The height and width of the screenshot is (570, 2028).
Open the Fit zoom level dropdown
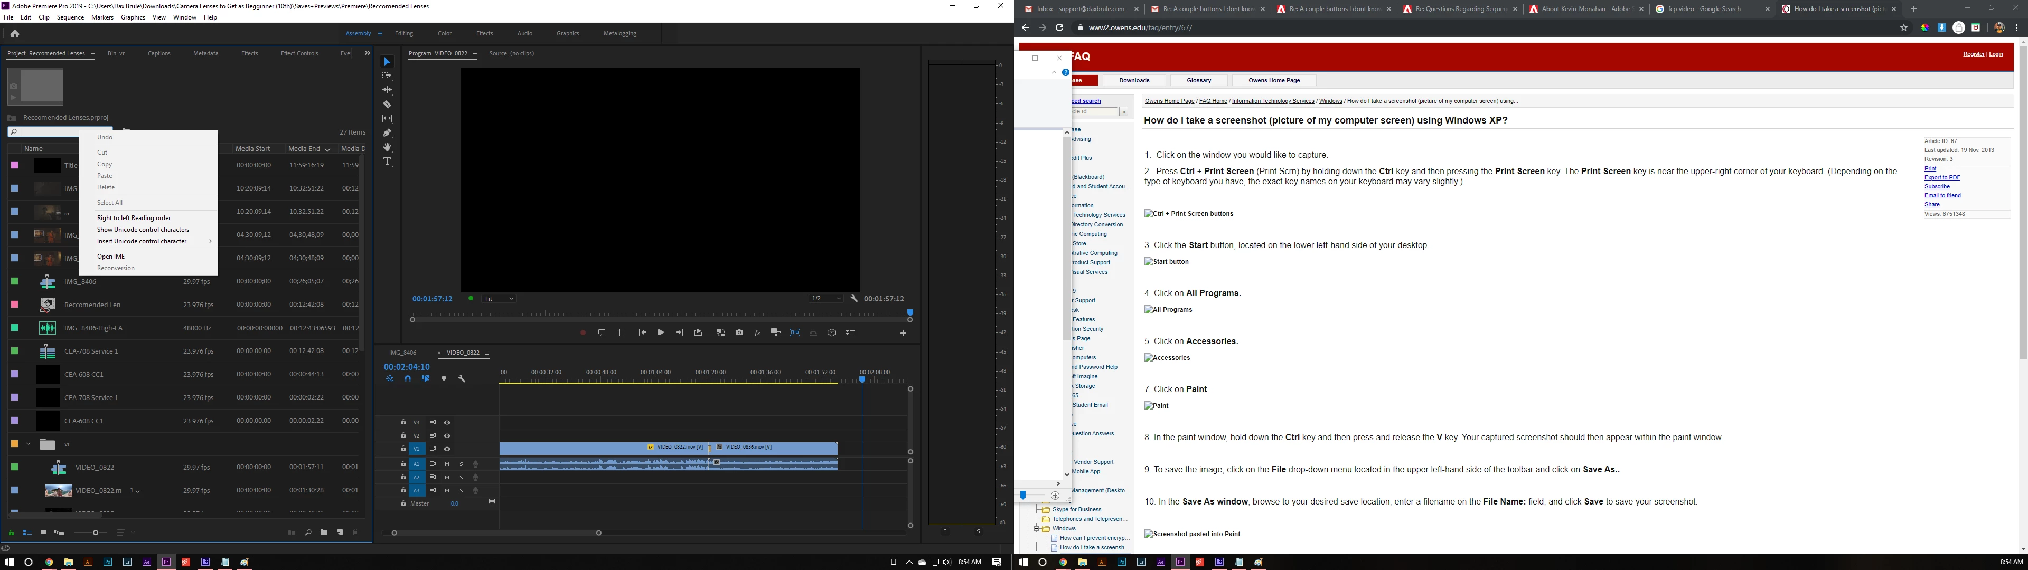tap(499, 299)
